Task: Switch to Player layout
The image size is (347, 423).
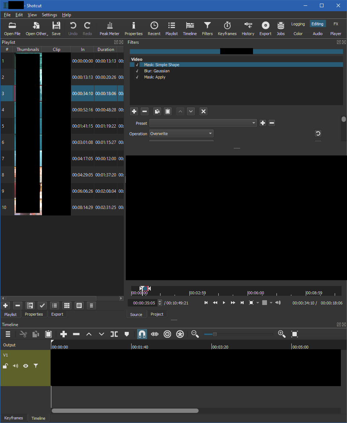Action: pos(336,34)
